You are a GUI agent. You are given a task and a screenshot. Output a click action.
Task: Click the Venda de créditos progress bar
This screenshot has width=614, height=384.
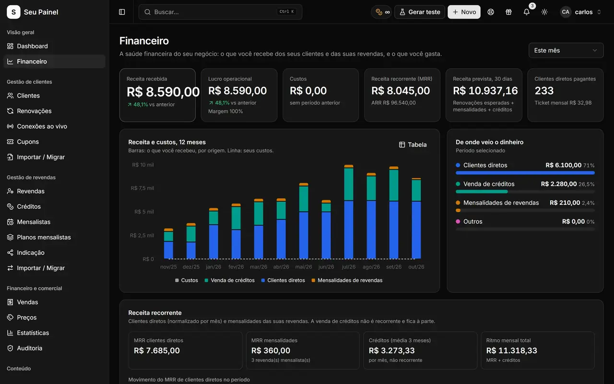525,192
